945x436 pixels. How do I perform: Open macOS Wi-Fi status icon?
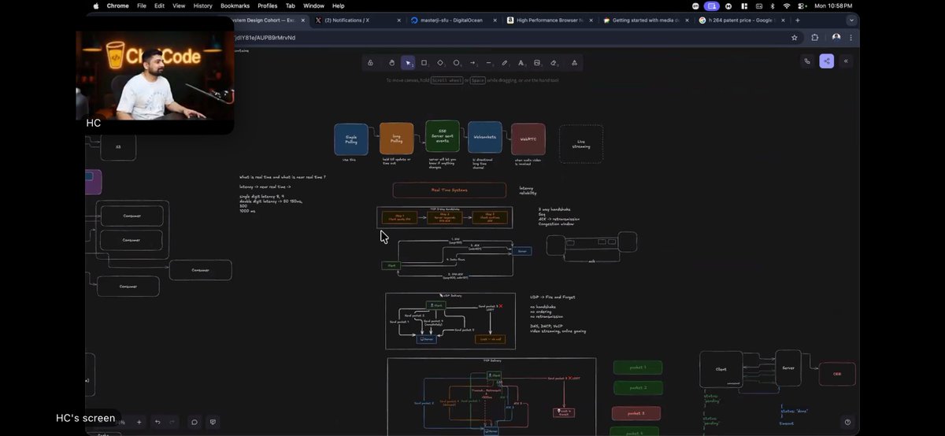(x=786, y=6)
